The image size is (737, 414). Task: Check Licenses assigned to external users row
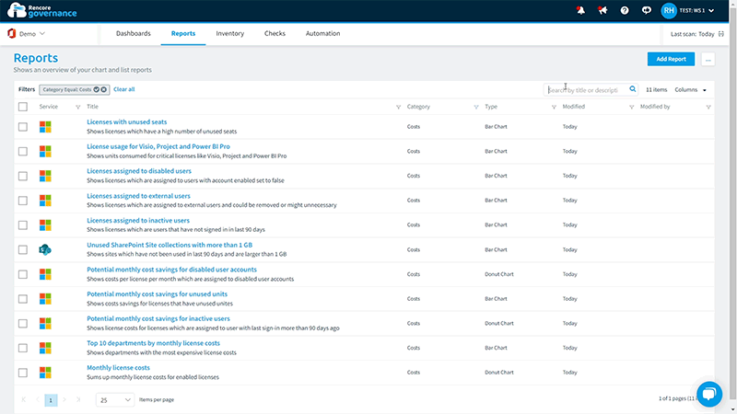[x=22, y=201]
